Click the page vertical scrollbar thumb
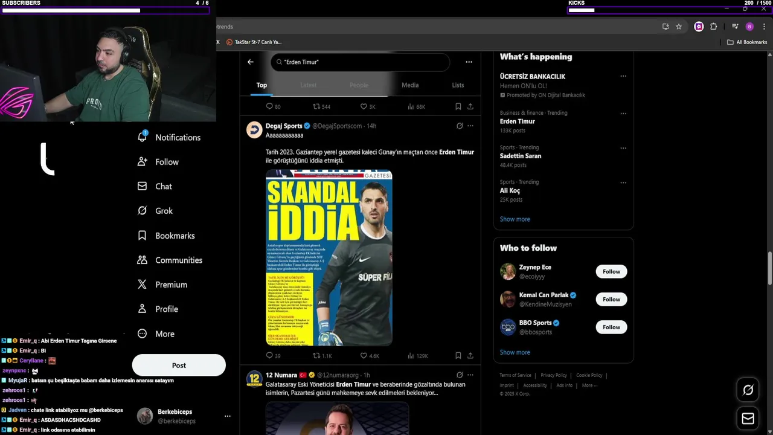 tap(769, 268)
